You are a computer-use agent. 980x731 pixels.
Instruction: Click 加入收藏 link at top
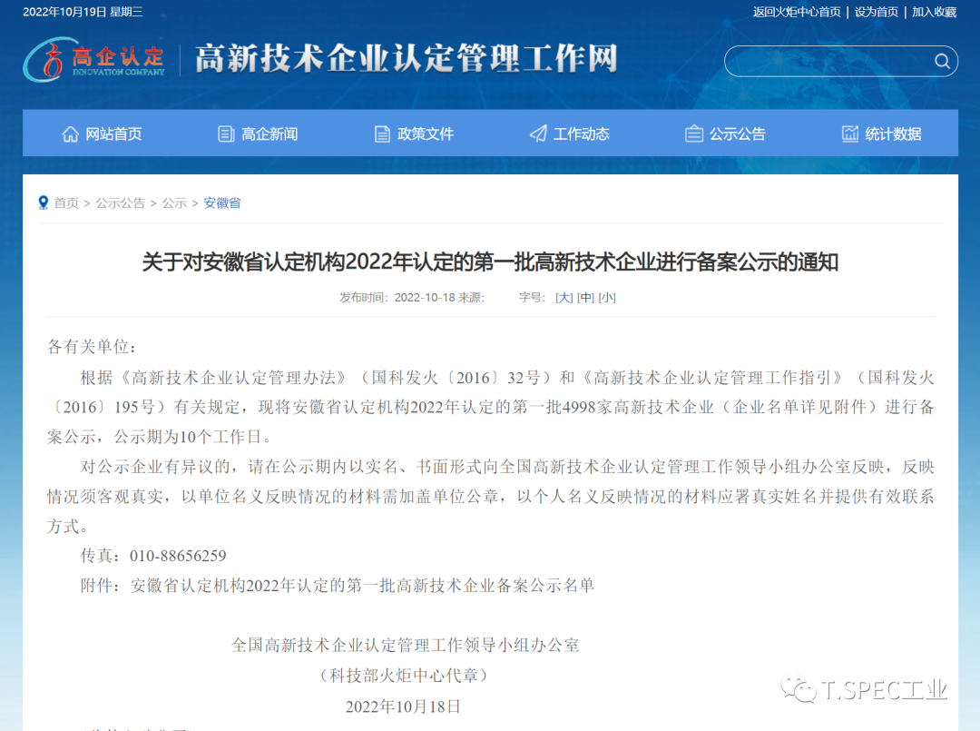934,12
